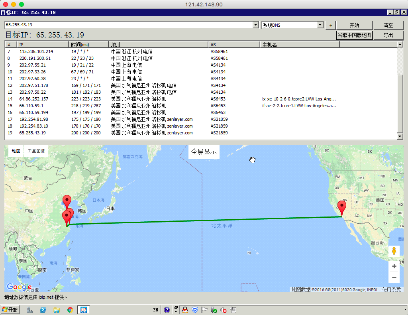Screen dimensions: 408x315
Task: Click the Street View pegman icon
Action: [394, 251]
